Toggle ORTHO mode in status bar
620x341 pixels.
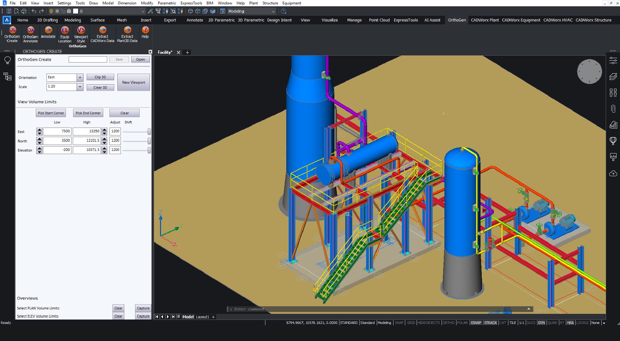pos(448,323)
